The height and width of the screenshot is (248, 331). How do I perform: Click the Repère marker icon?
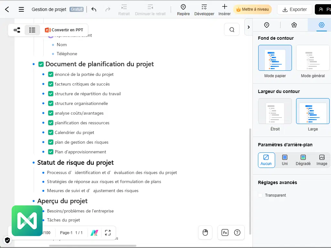(x=183, y=9)
